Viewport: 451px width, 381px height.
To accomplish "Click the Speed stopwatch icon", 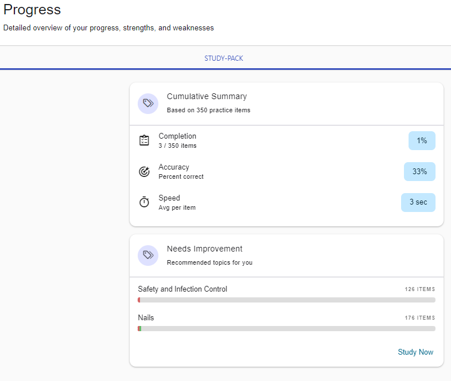I will point(145,202).
